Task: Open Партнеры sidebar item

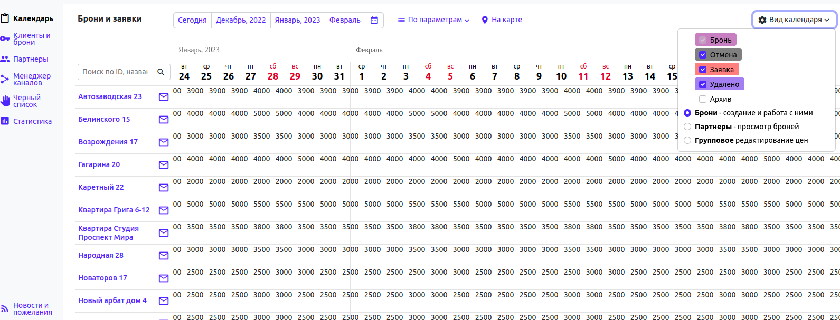Action: 31,59
